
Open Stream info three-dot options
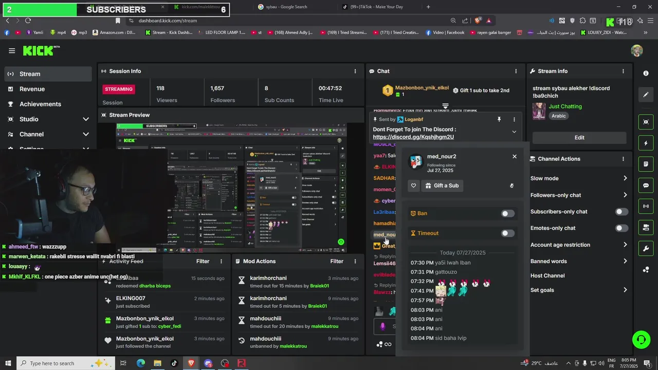(623, 71)
